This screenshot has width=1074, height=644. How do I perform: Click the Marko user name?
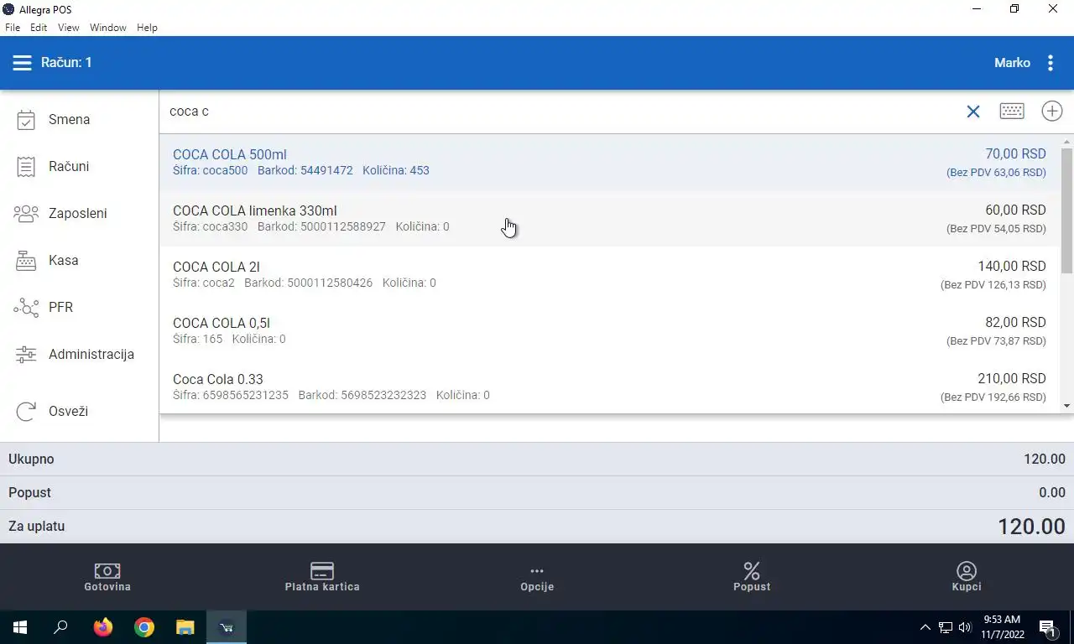coord(1012,63)
